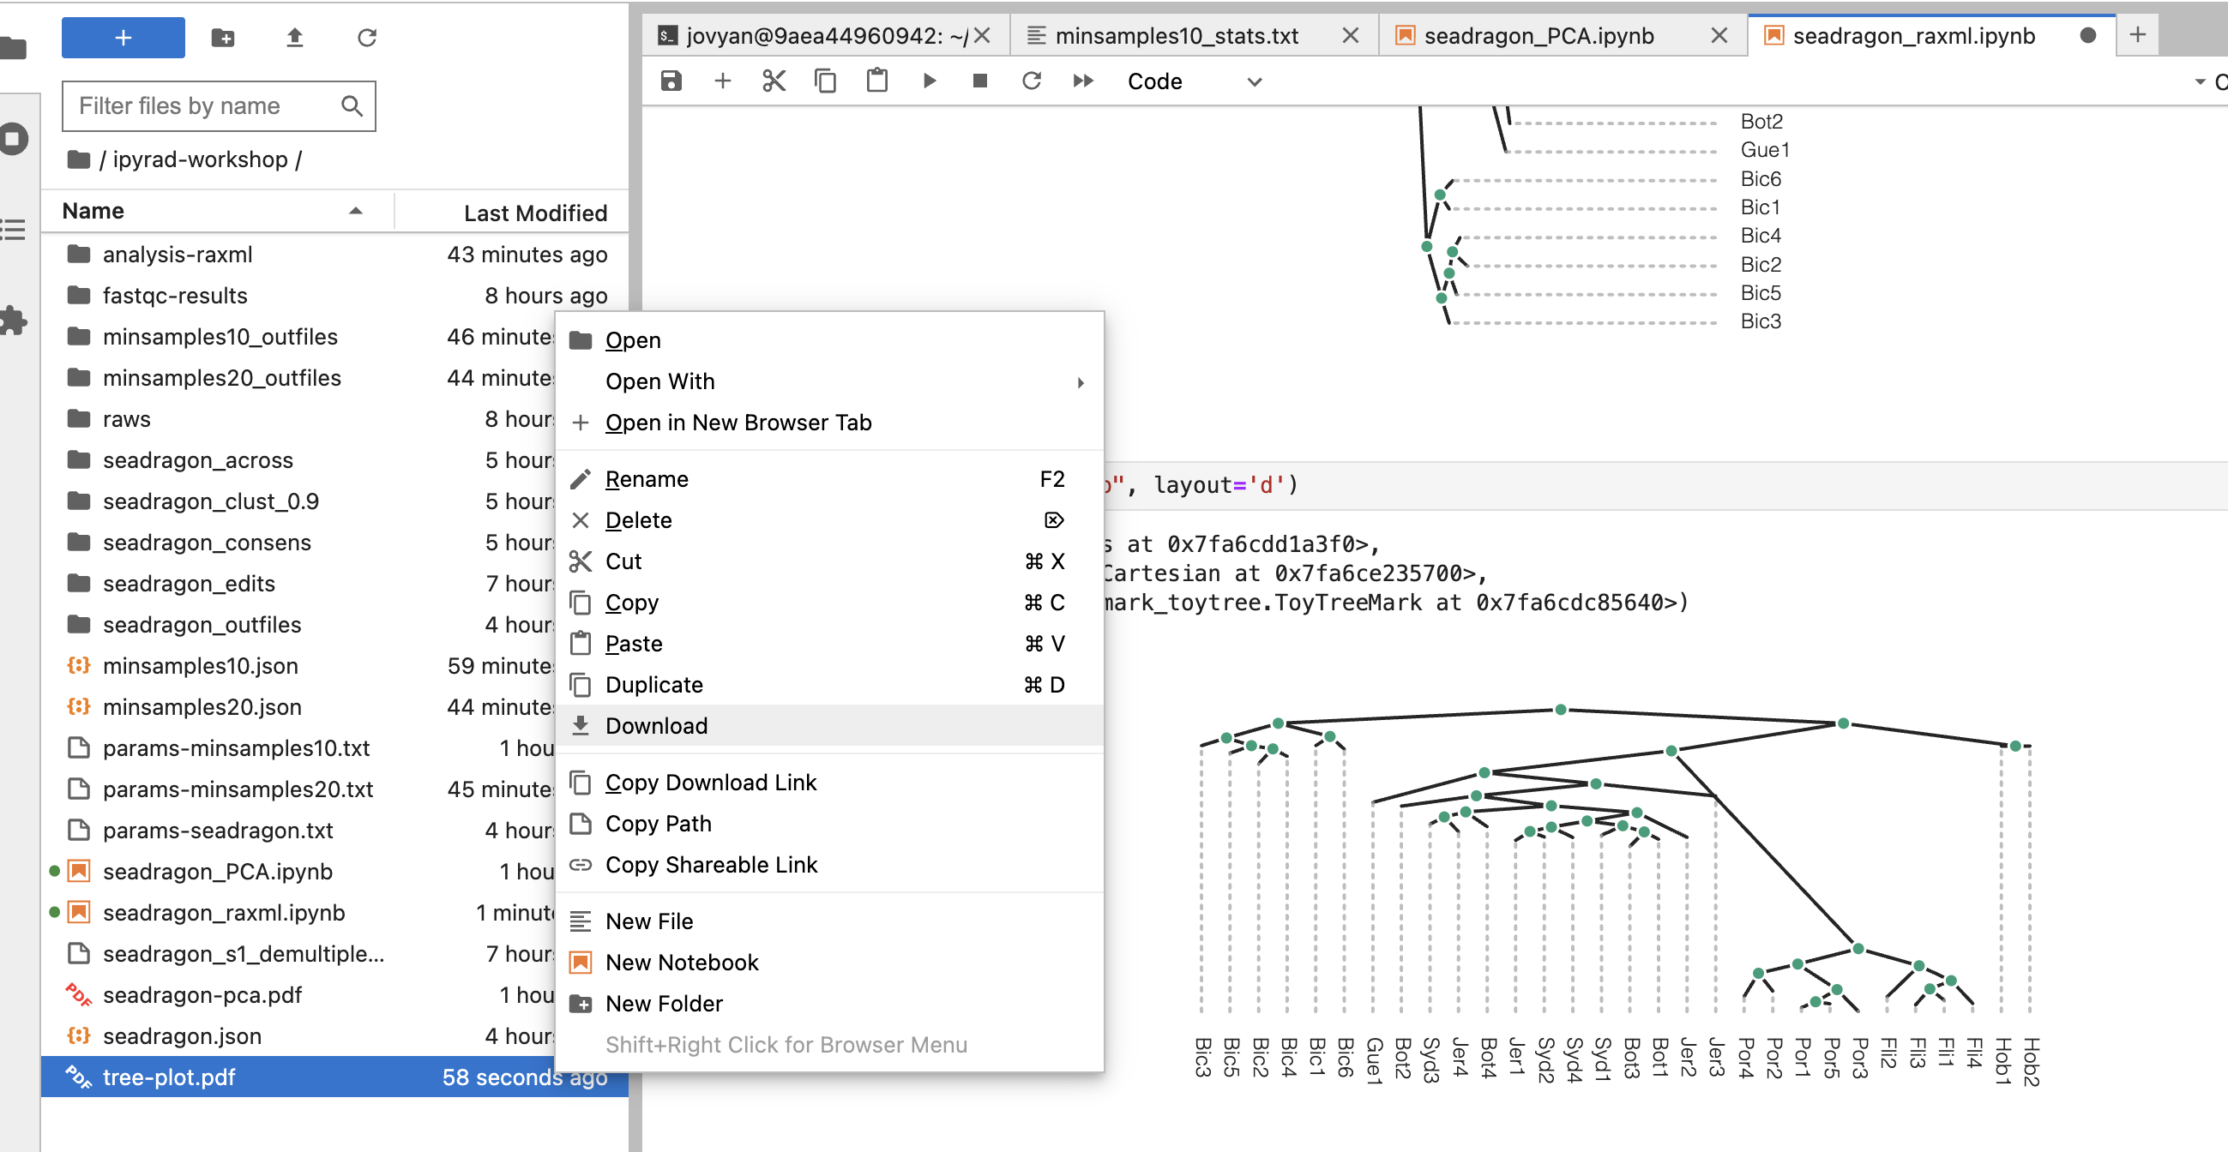
Task: Open the file browser sidebar folder tab
Action: [x=13, y=47]
